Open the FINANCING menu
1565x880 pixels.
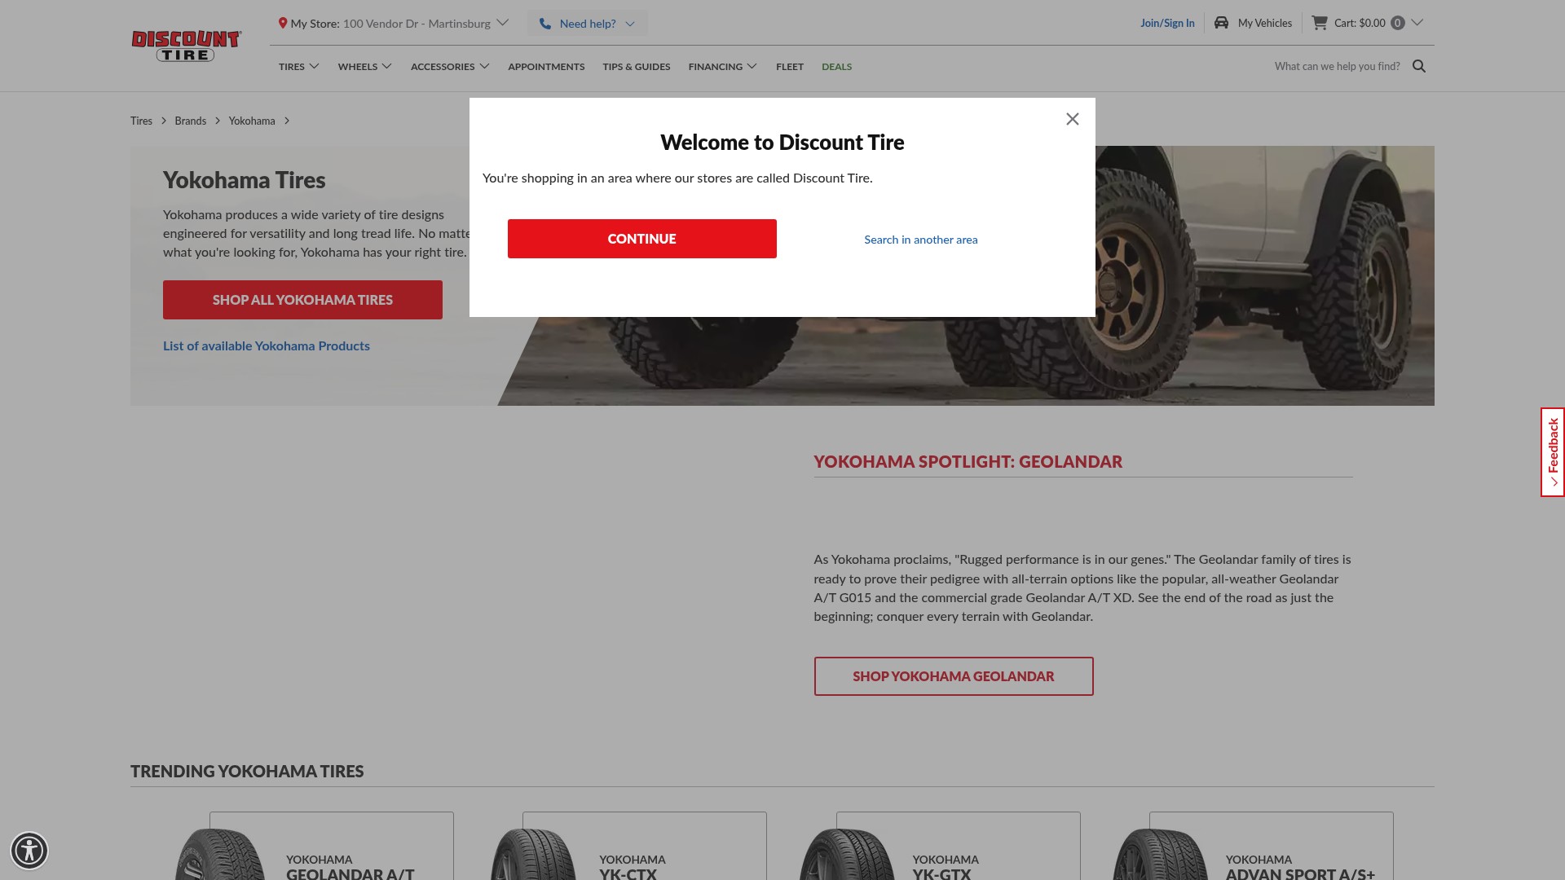click(x=715, y=67)
